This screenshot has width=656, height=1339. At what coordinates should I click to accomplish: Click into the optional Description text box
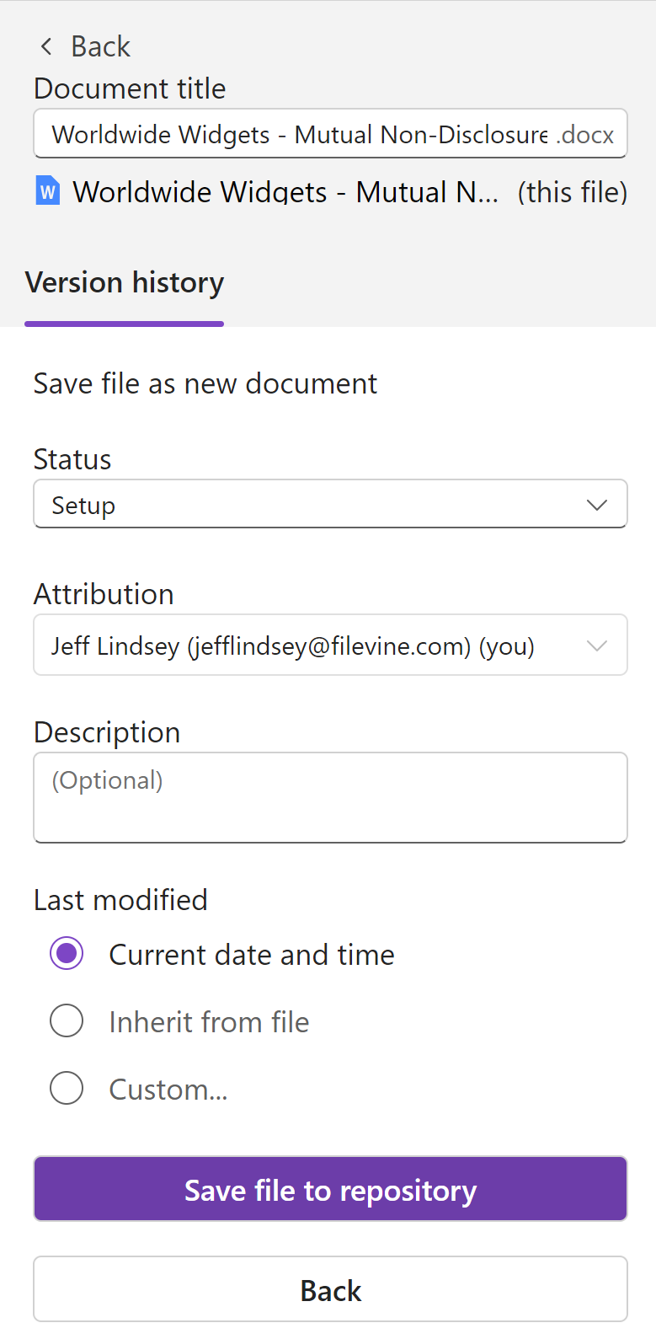[x=330, y=797]
